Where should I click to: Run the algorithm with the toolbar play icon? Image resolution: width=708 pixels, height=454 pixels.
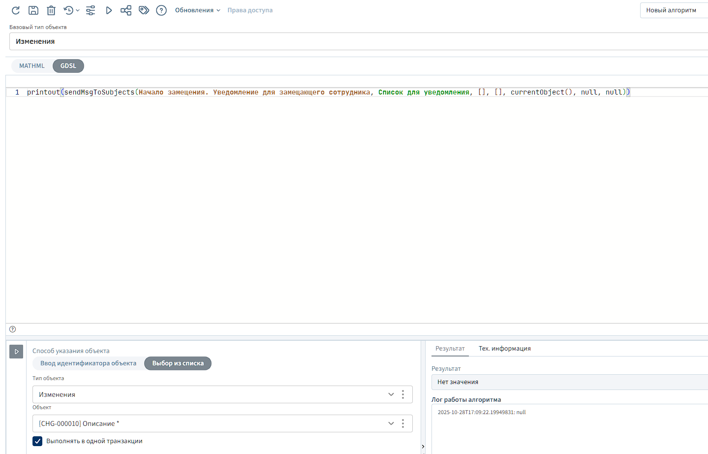(x=109, y=10)
